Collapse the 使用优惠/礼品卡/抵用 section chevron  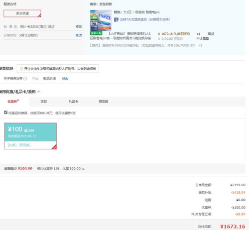click(x=39, y=92)
